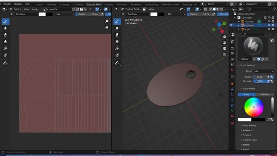Click the outliner filter funnel icon

point(274,9)
